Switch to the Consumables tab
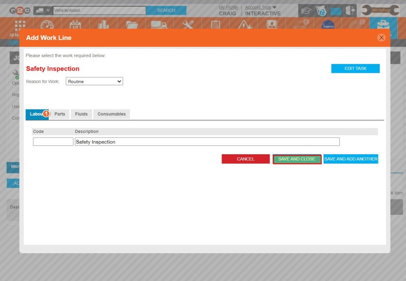The height and width of the screenshot is (281, 406). (111, 114)
